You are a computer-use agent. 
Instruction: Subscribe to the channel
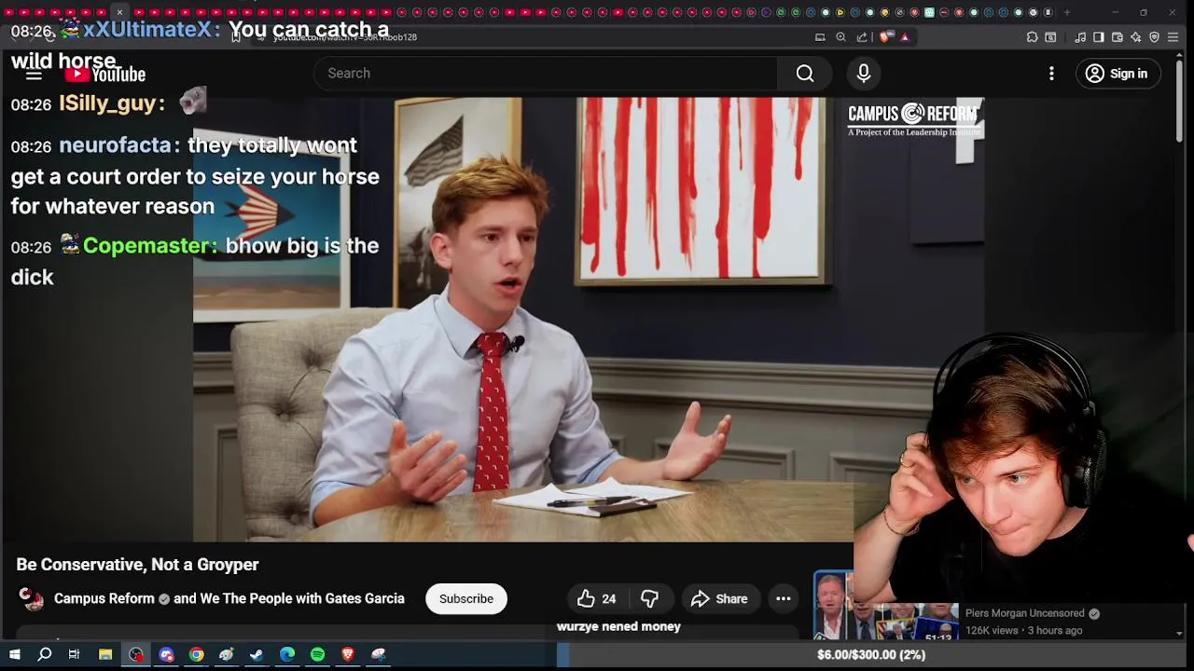coord(466,598)
